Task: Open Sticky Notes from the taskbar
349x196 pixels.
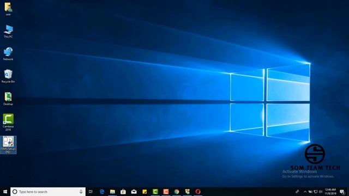Action: pos(145,192)
